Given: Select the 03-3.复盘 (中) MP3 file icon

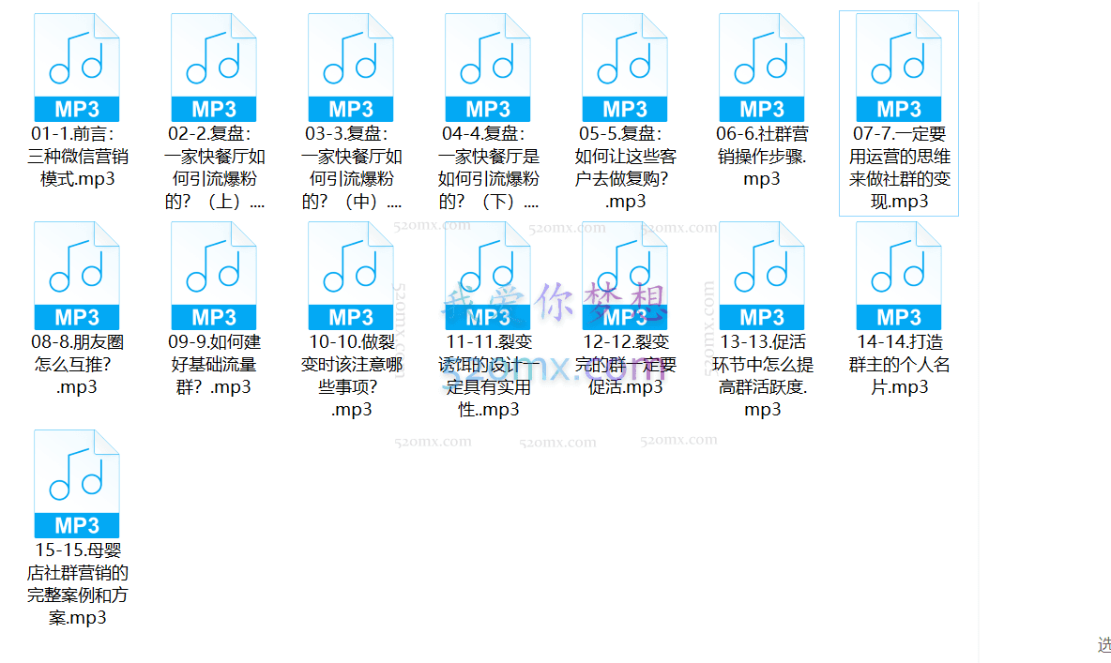Looking at the screenshot, I should 351,68.
